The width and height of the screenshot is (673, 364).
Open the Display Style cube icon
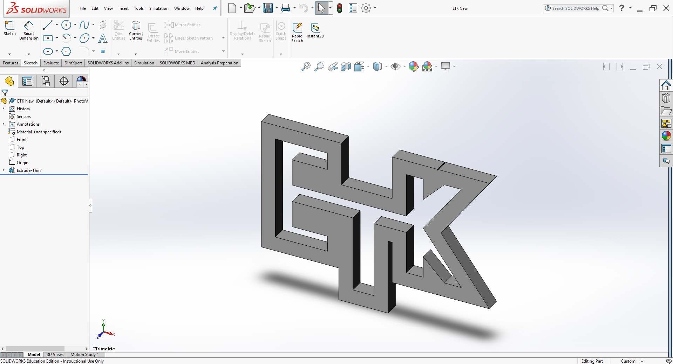(378, 66)
